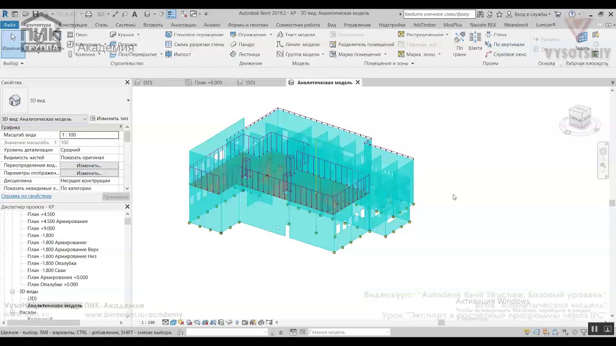
Task: Click the Text tool icon in quick access toolbar
Action: (134, 14)
